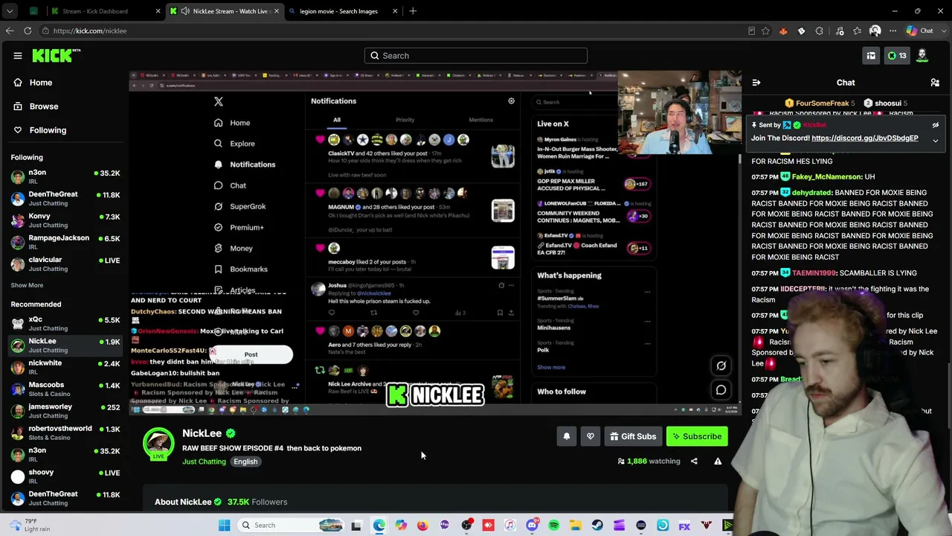The height and width of the screenshot is (536, 952).
Task: Open Firefox from the taskbar
Action: (x=422, y=526)
